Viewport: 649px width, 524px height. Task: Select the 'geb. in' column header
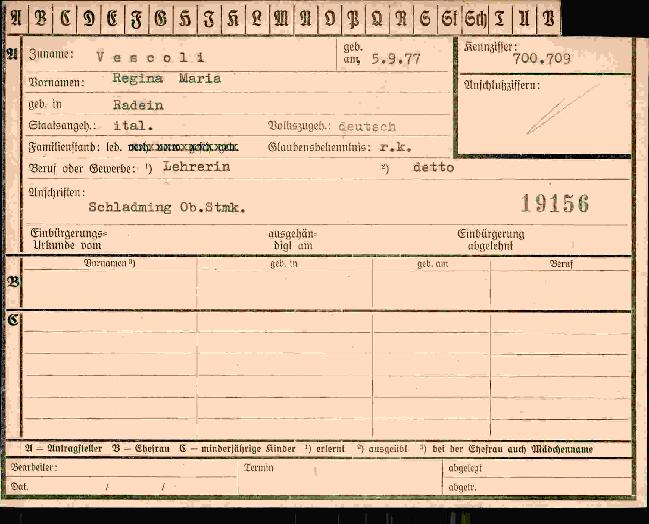284,264
